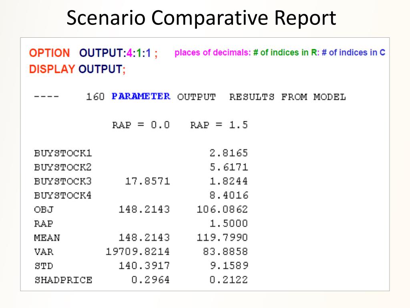The image size is (410, 308).
Task: Click the MEAN row label
Action: pyautogui.click(x=47, y=238)
